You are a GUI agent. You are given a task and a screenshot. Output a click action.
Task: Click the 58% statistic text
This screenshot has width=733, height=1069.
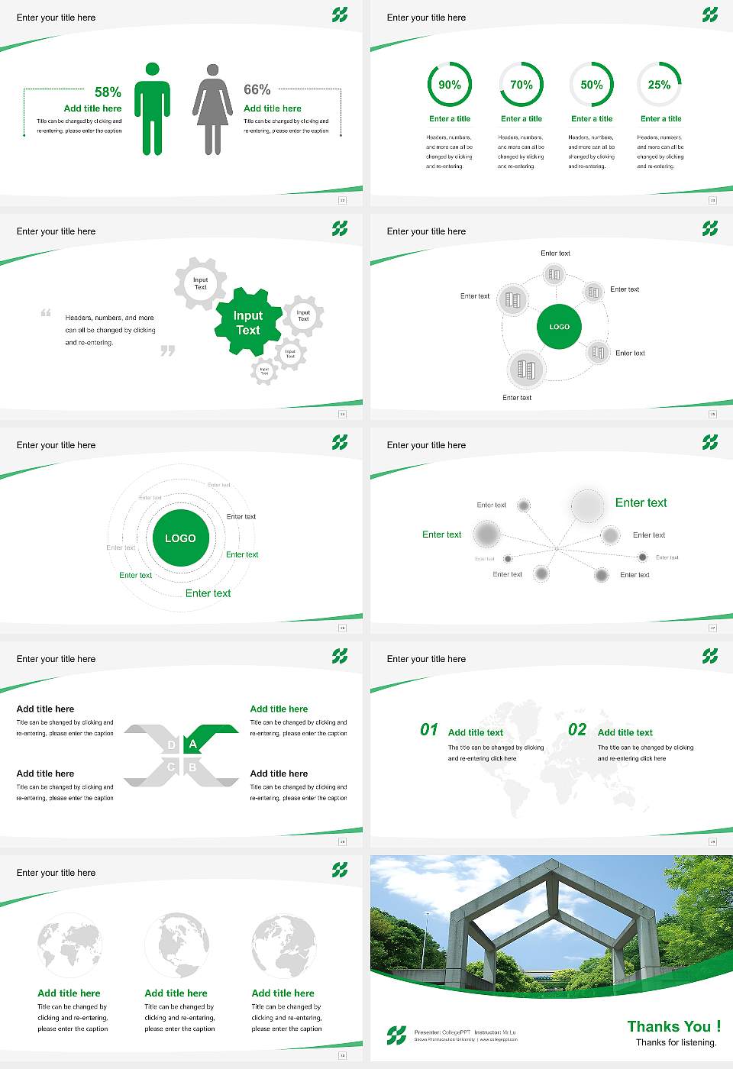[x=108, y=92]
